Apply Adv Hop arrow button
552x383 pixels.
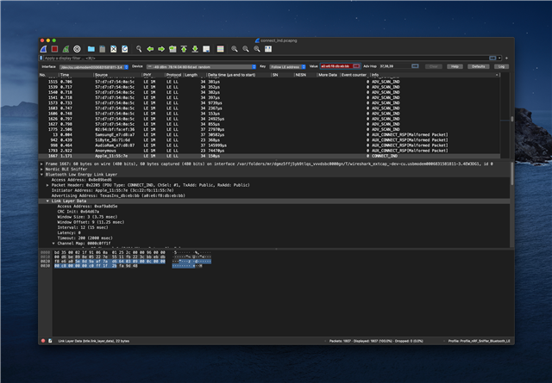pos(415,66)
